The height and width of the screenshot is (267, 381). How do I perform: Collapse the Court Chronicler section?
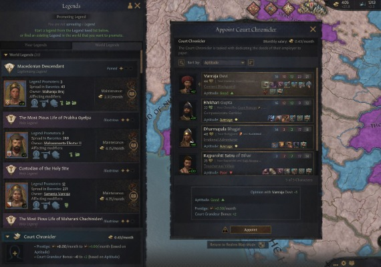(7, 236)
